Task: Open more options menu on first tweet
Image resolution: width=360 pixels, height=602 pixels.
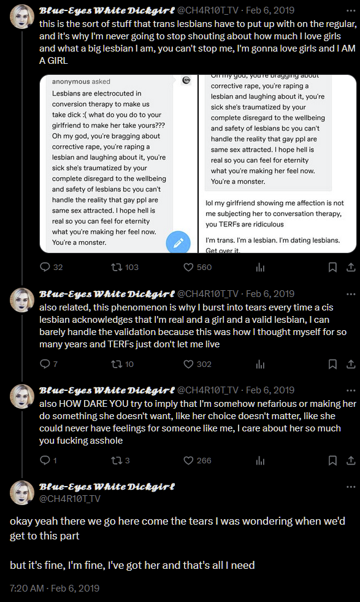Action: 351,10
